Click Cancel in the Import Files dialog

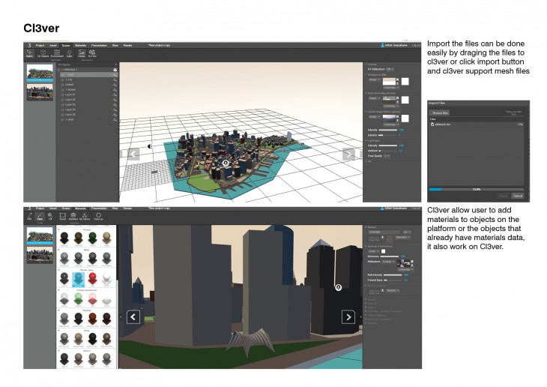click(x=517, y=196)
